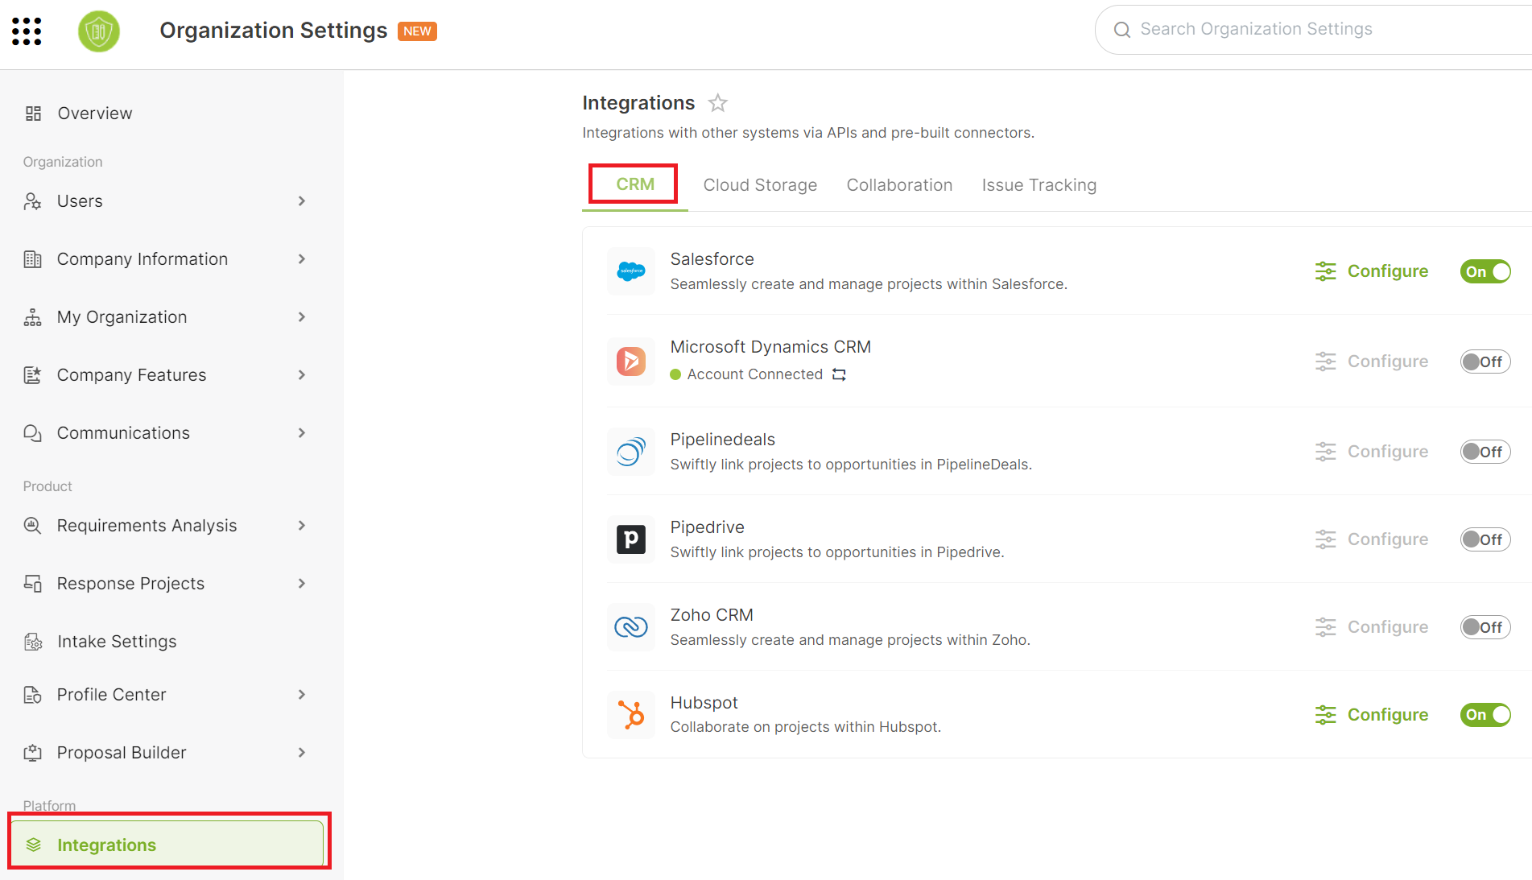Image resolution: width=1532 pixels, height=880 pixels.
Task: Click the My Organization hierarchy icon
Action: (x=32, y=317)
